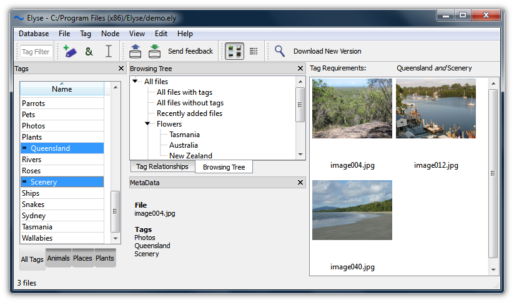The width and height of the screenshot is (514, 303).
Task: Click the download database icon with down arrow
Action: coord(154,52)
